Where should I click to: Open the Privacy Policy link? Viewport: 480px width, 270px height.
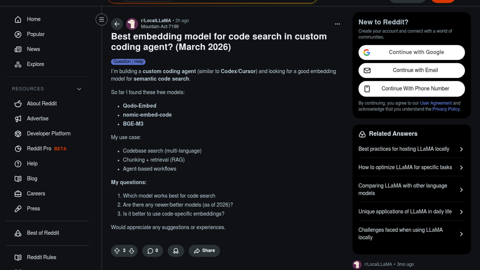coord(446,109)
